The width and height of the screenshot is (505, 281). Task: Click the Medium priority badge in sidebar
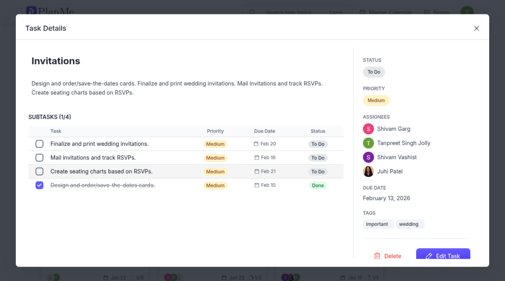pos(376,101)
